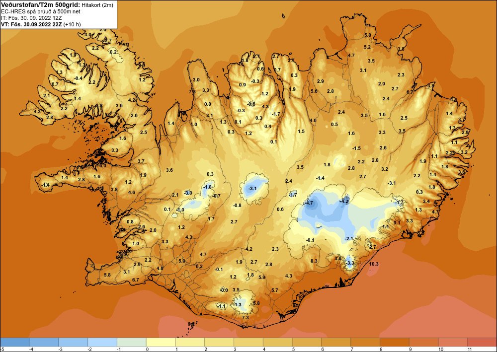Click the 7.8 temperature value
The image size is (497, 352).
tap(192, 91)
